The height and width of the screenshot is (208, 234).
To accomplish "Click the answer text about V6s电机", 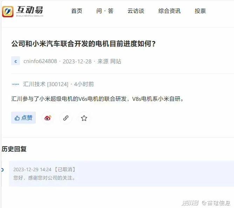I will coord(98,99).
